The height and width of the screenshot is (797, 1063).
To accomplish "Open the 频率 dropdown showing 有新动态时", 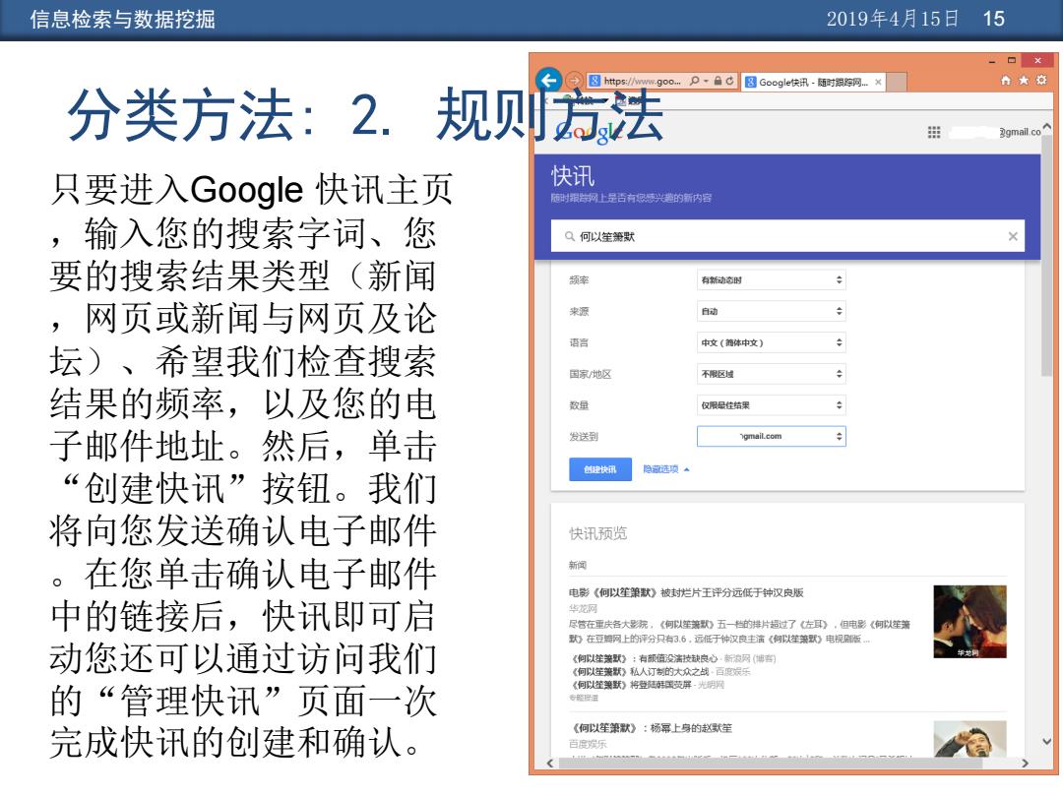I will 772,279.
